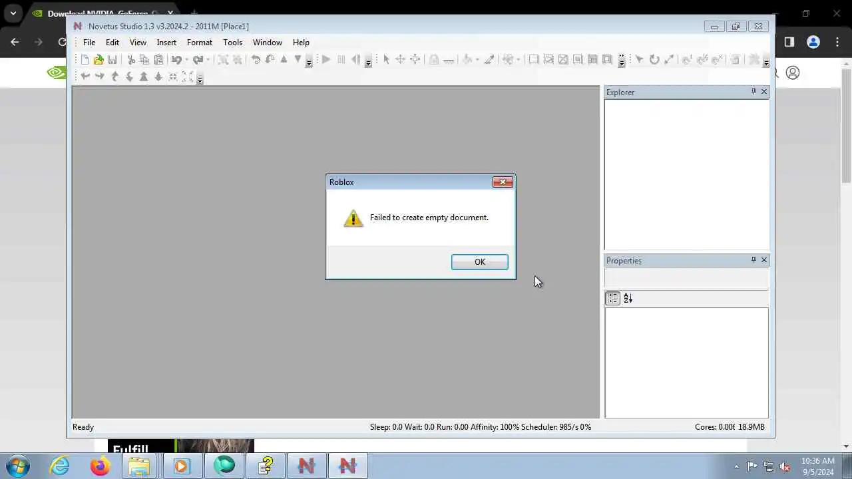Click the crossed rectangle surface icon
The image size is (852, 479).
[563, 60]
